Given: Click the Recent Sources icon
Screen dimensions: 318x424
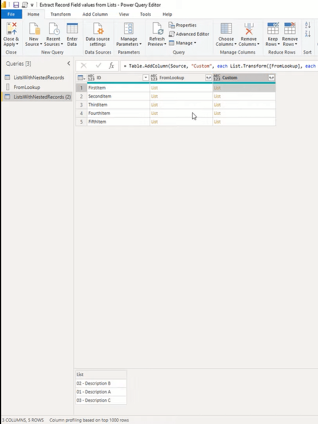Looking at the screenshot, I should pos(54,29).
